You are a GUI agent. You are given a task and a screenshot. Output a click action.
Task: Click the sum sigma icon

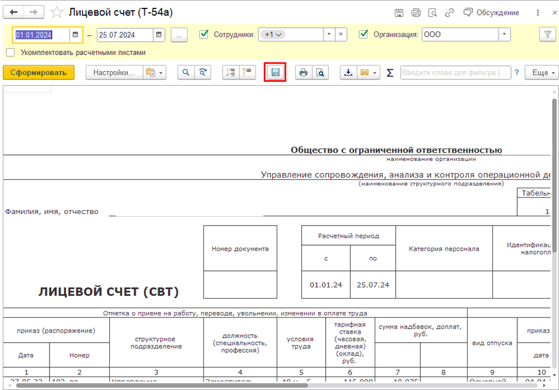[390, 72]
